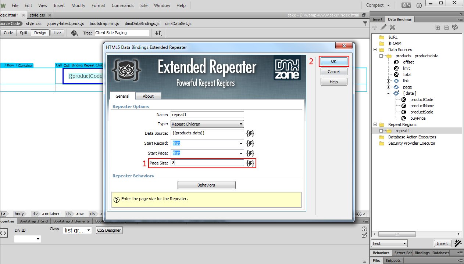Click the magic wand icon beside Insert

point(458,243)
